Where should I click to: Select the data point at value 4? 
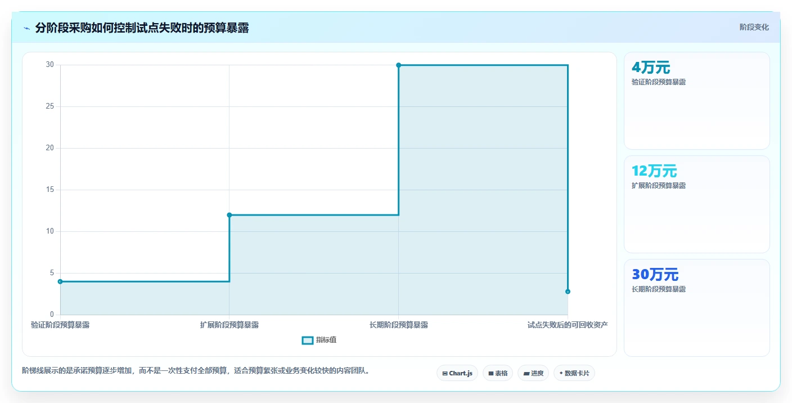(60, 281)
